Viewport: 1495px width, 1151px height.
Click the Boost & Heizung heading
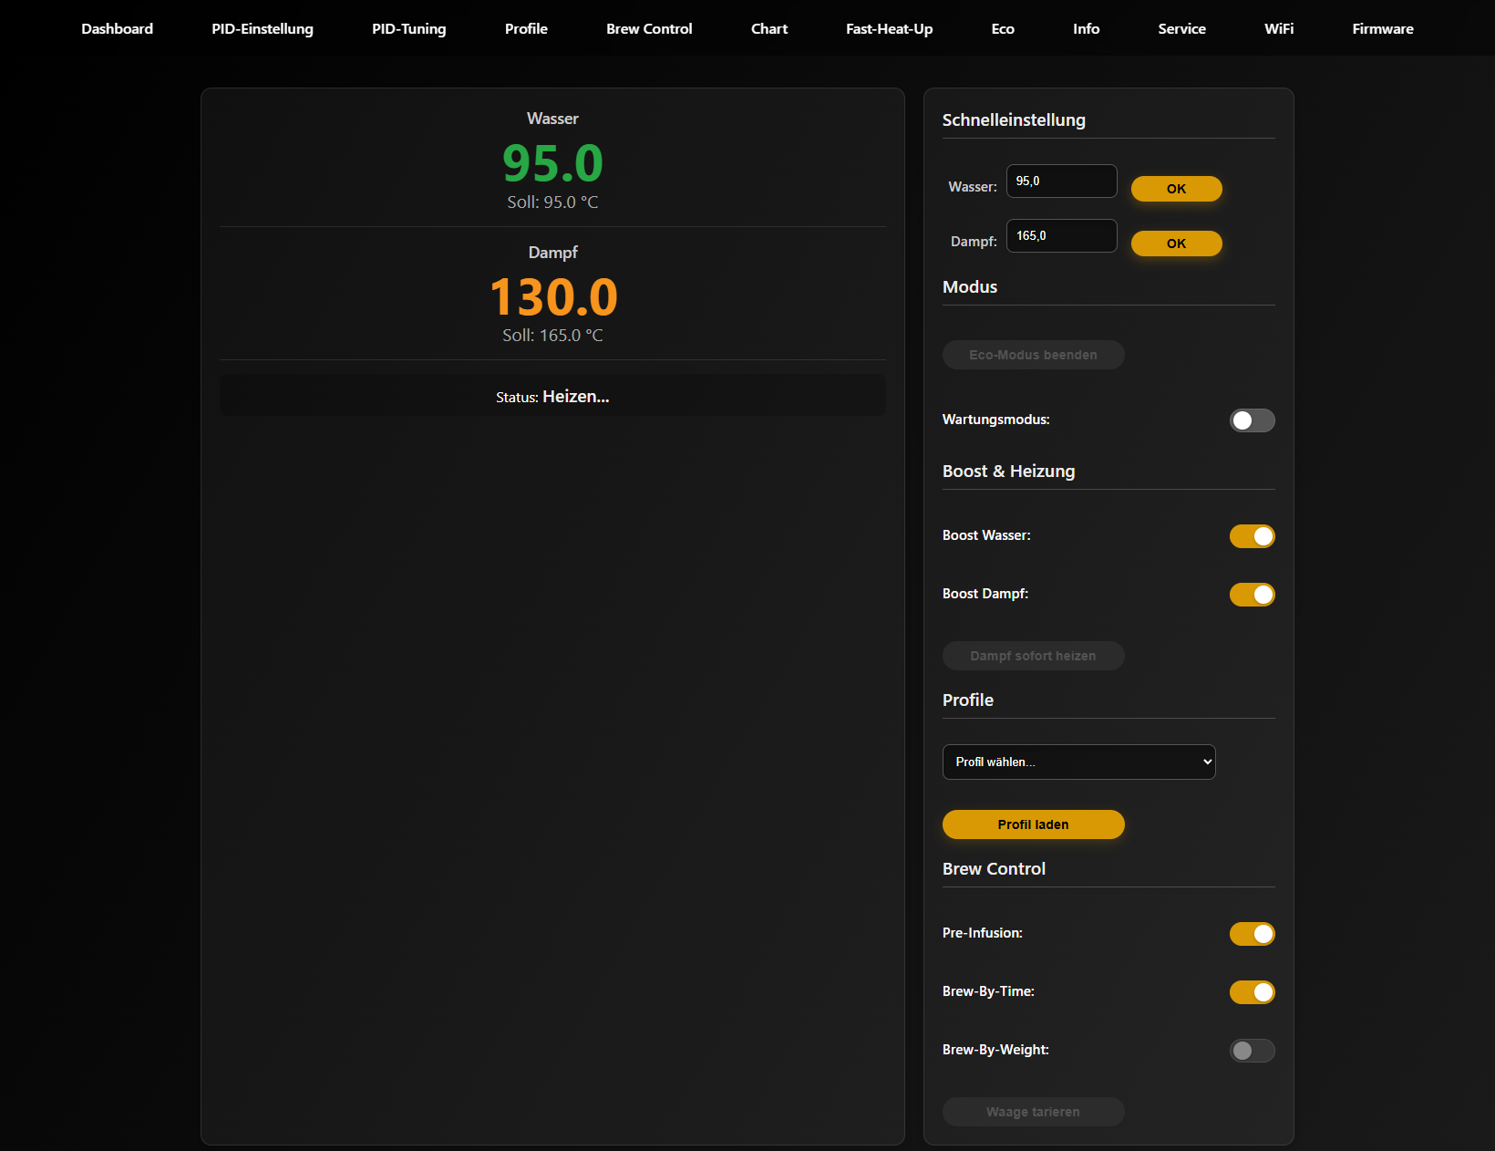coord(1008,472)
